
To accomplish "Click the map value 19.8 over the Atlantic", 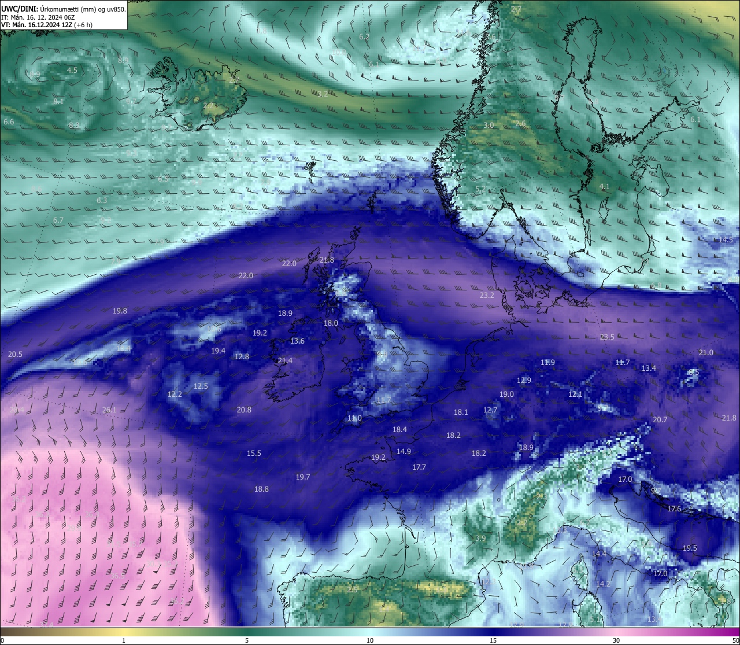I will pos(120,311).
